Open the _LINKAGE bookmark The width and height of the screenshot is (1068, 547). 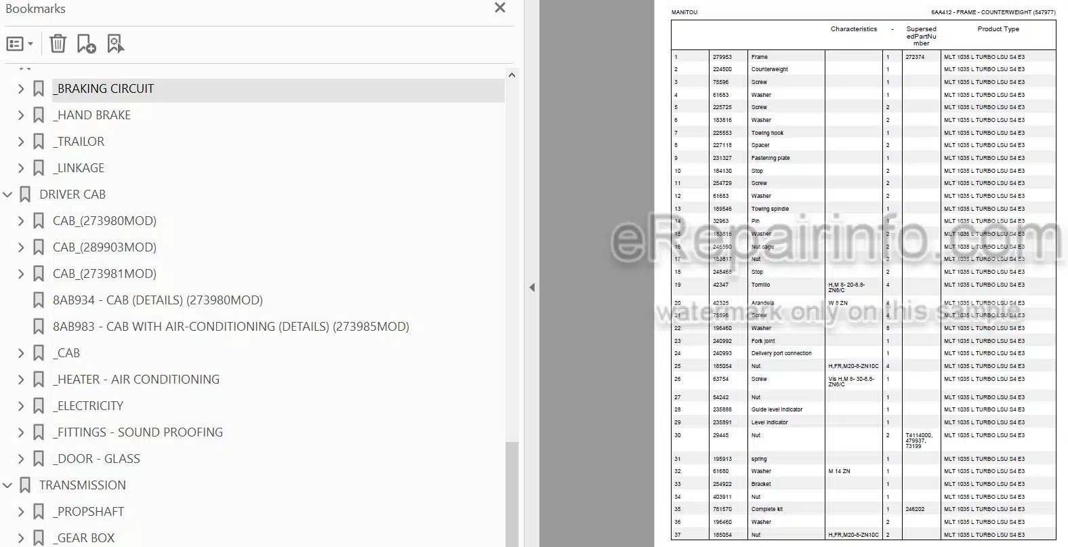point(79,168)
